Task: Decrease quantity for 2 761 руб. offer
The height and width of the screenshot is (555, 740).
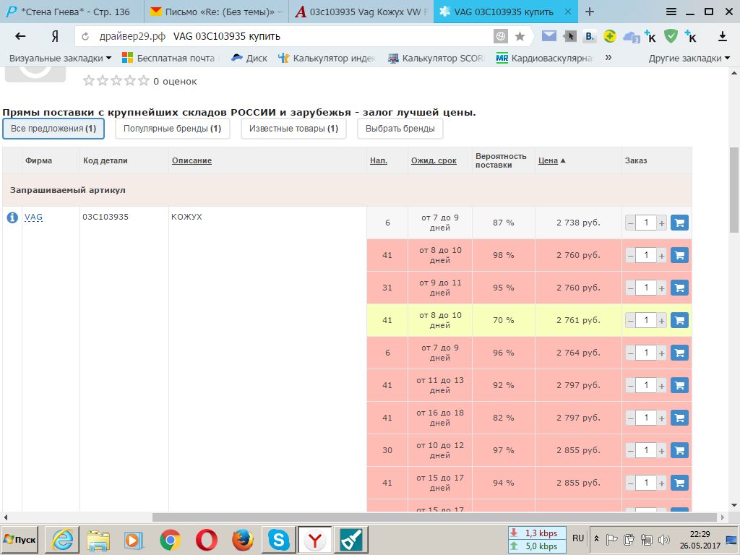Action: (630, 320)
